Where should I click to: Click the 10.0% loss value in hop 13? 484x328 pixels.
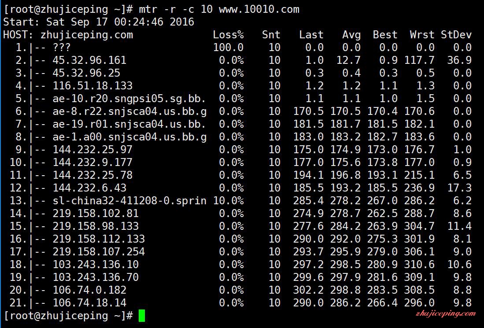(x=228, y=201)
